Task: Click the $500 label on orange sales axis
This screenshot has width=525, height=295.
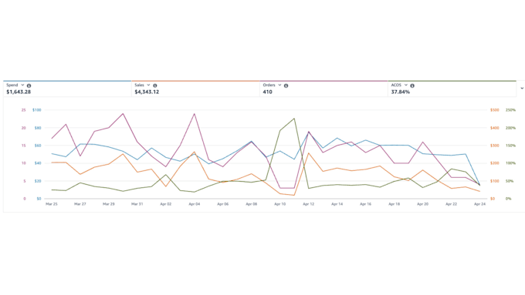Action: pyautogui.click(x=495, y=110)
